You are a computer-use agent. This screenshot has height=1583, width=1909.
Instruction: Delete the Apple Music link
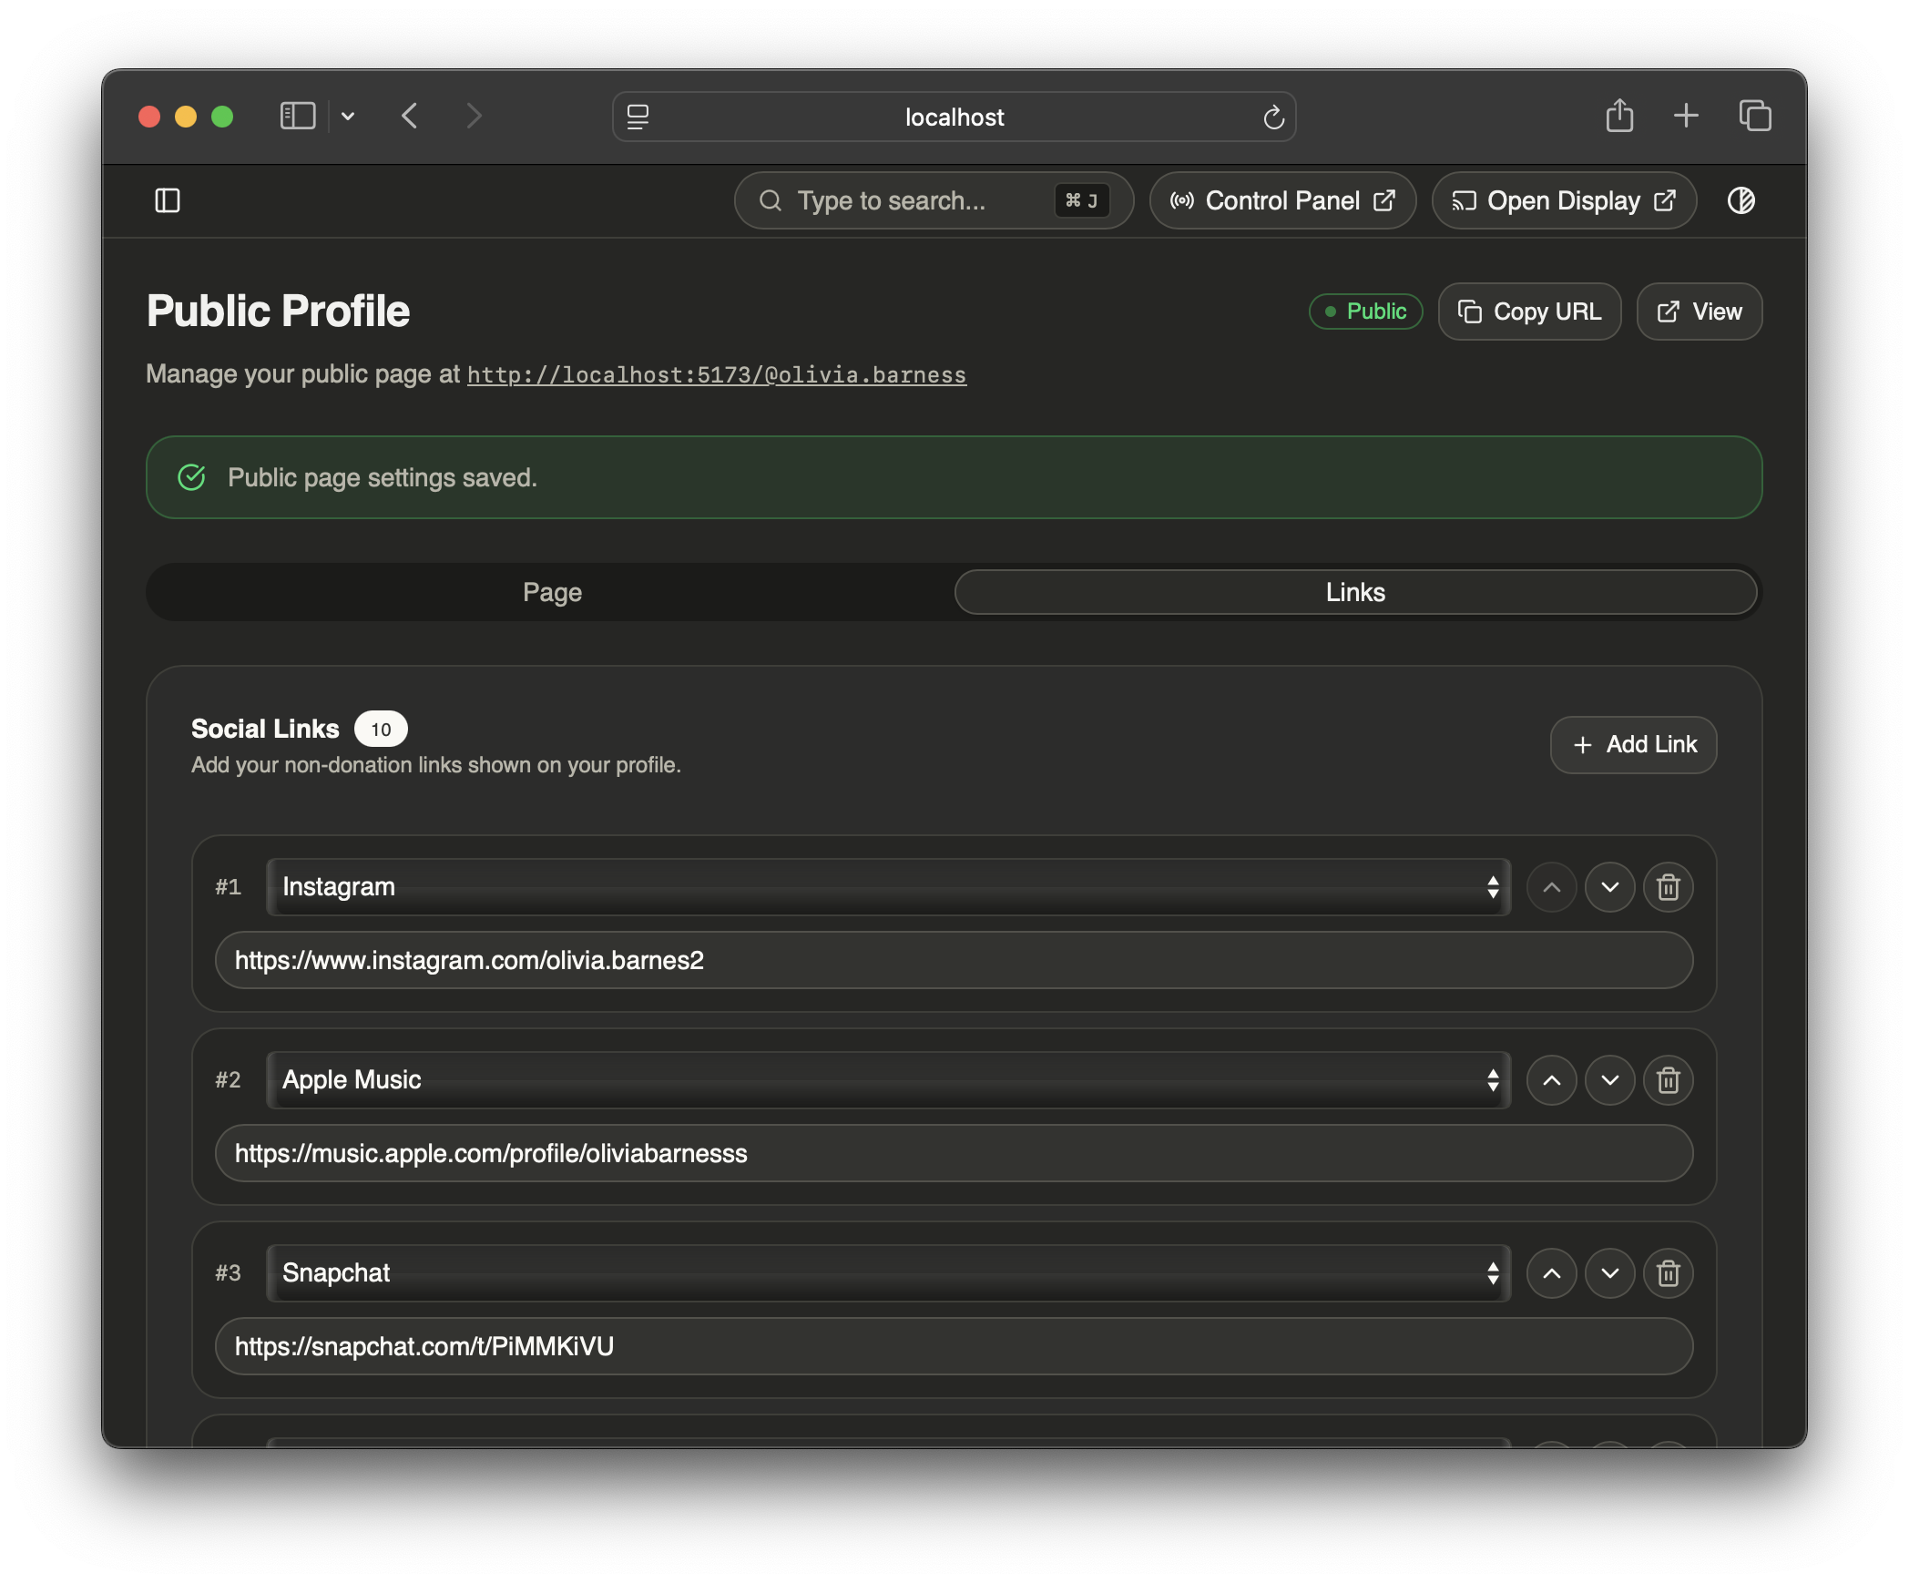point(1668,1080)
